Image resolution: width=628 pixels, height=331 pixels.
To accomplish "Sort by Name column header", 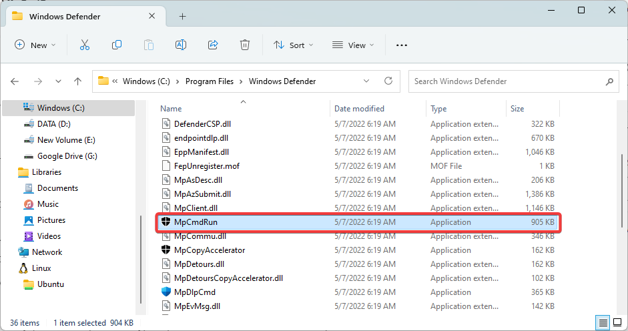I will [x=171, y=109].
